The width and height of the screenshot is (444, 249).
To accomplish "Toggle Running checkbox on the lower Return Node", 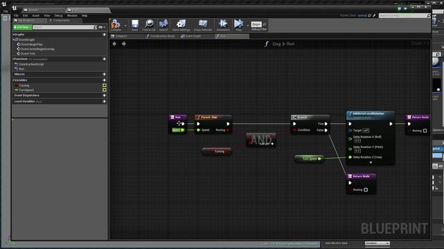I will tap(366, 190).
